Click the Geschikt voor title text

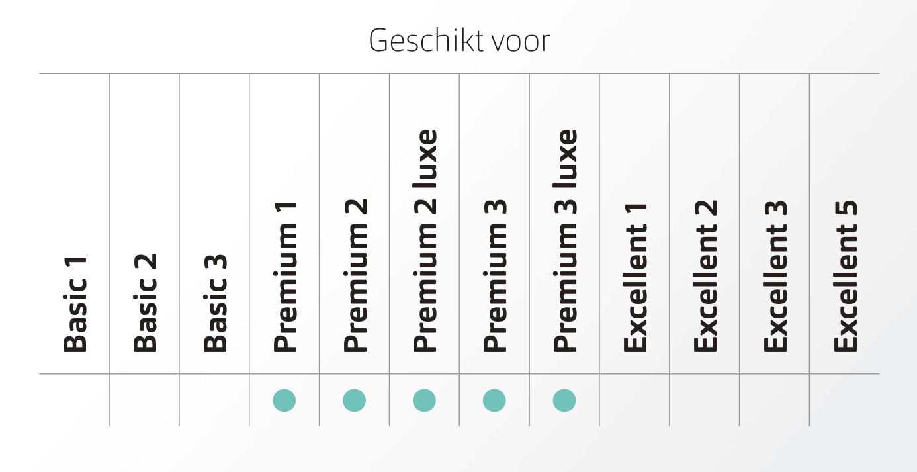coord(459,41)
